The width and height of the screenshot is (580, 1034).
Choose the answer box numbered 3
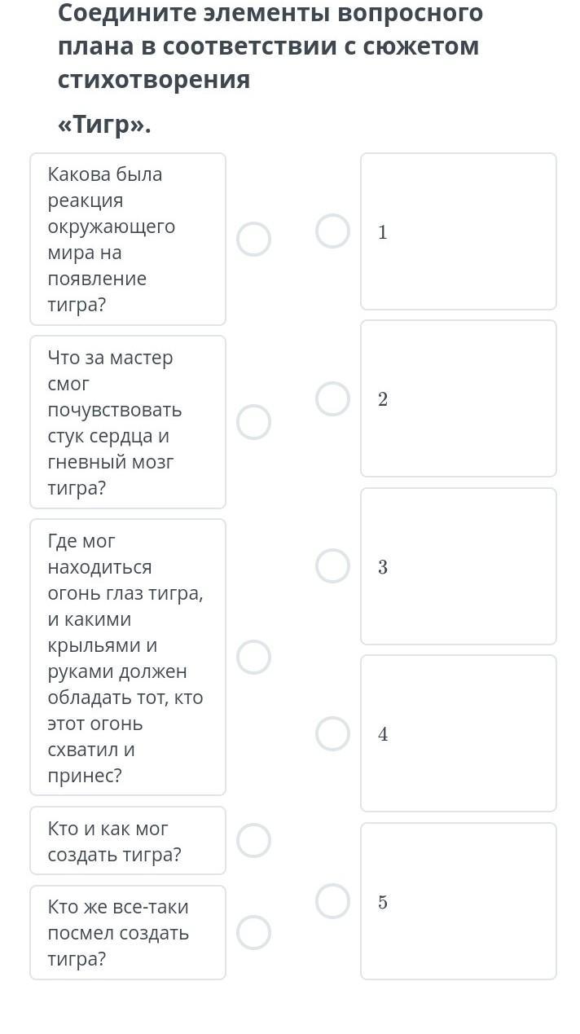tap(459, 566)
